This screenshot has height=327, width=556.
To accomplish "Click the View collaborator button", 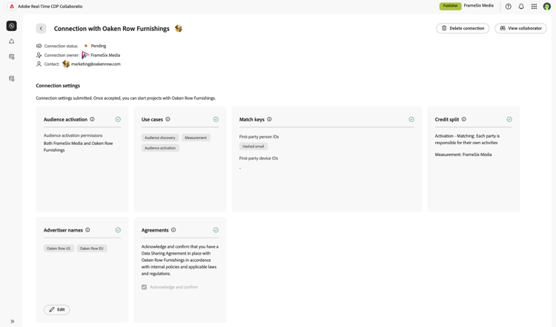I will tap(520, 28).
